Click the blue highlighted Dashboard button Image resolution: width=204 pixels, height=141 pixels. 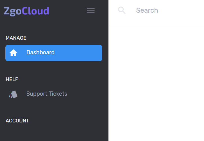click(54, 53)
